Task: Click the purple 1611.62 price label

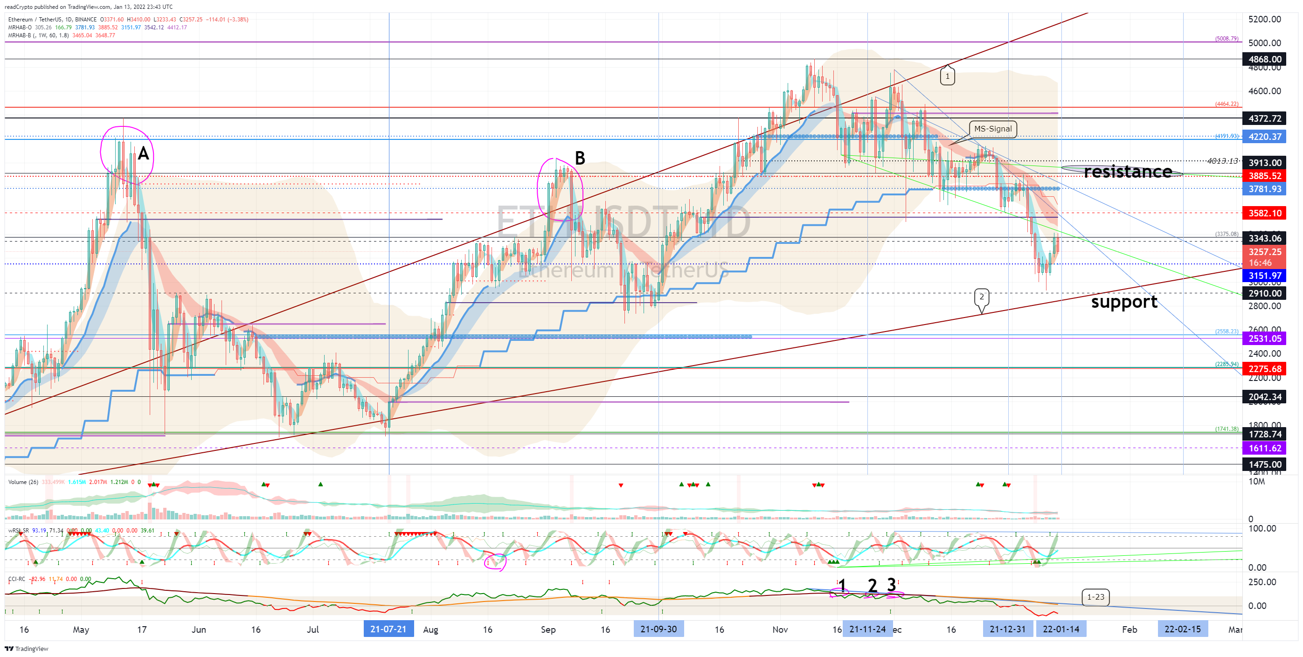Action: pos(1264,448)
